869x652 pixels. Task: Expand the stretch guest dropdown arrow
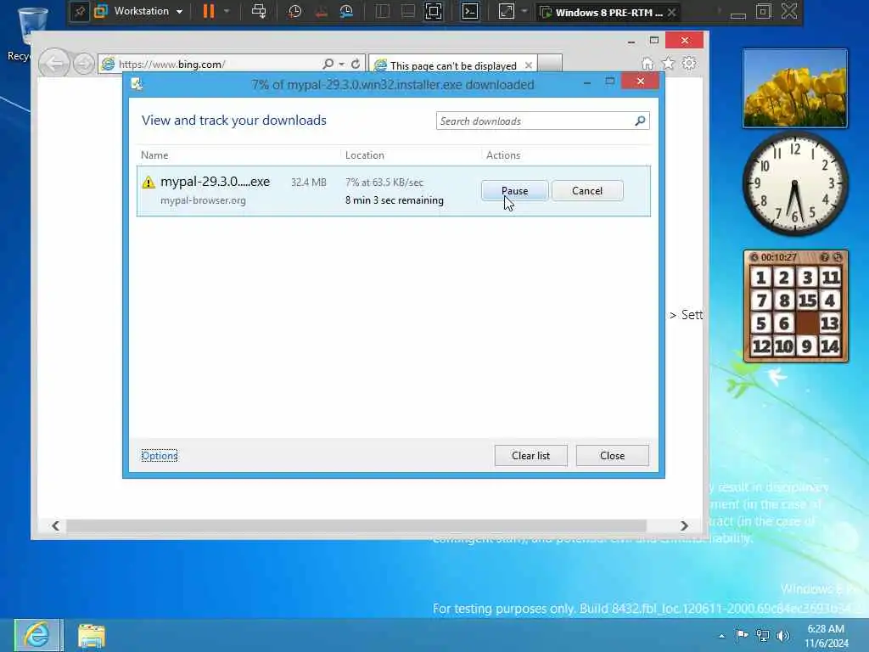coord(524,11)
